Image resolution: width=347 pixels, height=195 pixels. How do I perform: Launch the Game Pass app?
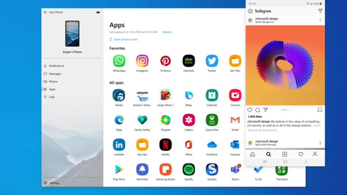pyautogui.click(x=212, y=120)
